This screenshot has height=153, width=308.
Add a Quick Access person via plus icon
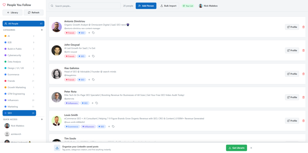click(42, 119)
